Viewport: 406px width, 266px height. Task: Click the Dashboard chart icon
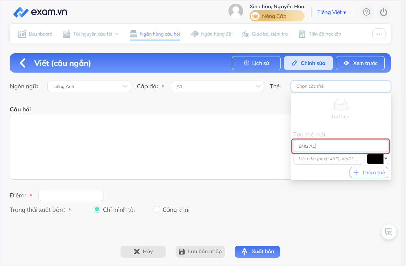tap(22, 34)
